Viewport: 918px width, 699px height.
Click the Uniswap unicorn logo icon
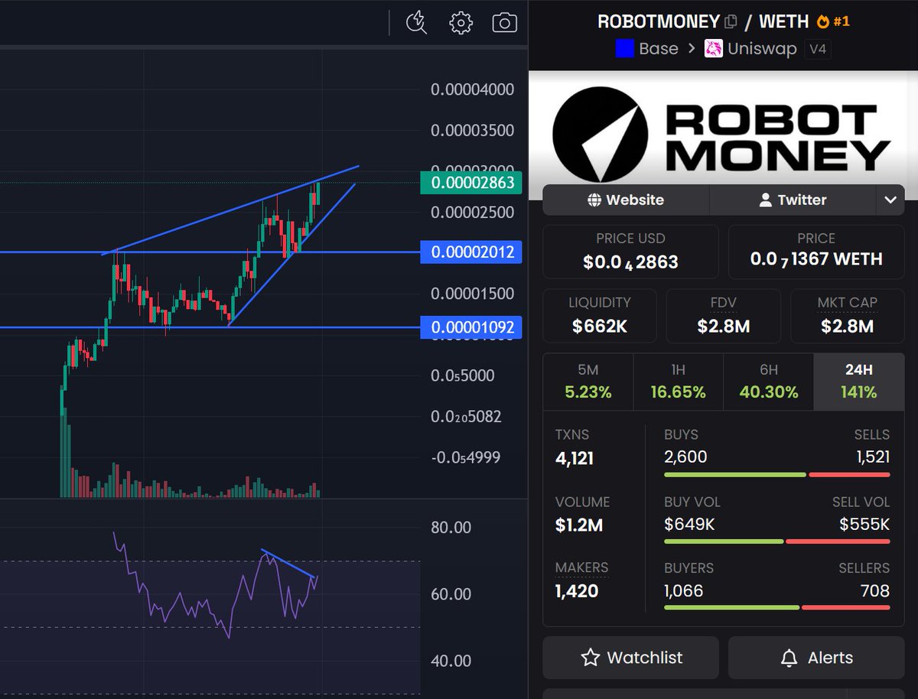tap(713, 49)
